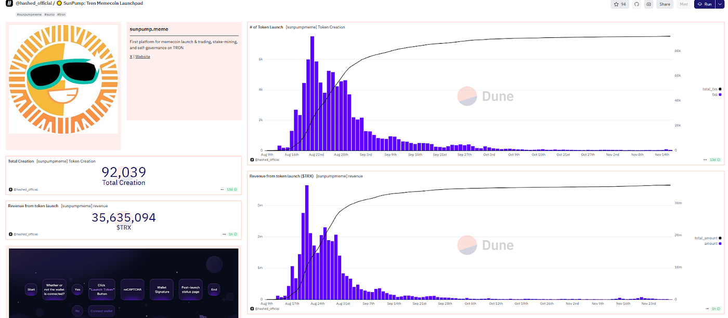
Task: Open the ••• options icon on the Token Launch chart
Action: tap(706, 160)
